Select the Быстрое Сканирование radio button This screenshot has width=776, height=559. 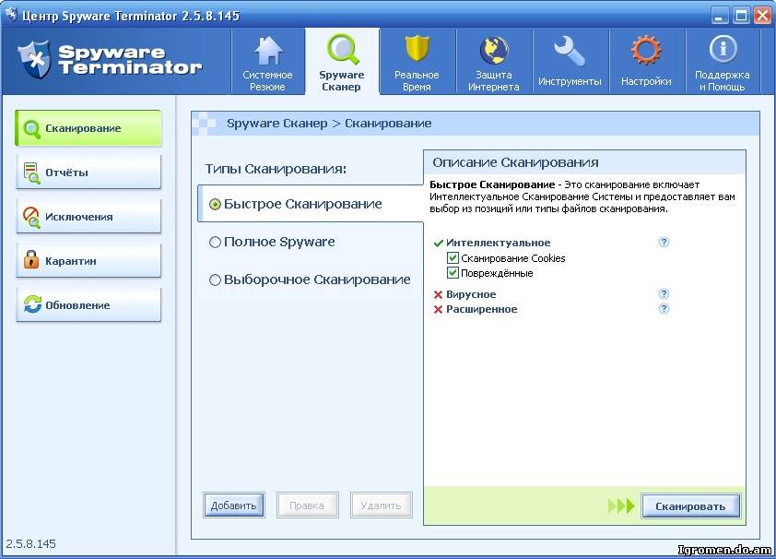215,204
